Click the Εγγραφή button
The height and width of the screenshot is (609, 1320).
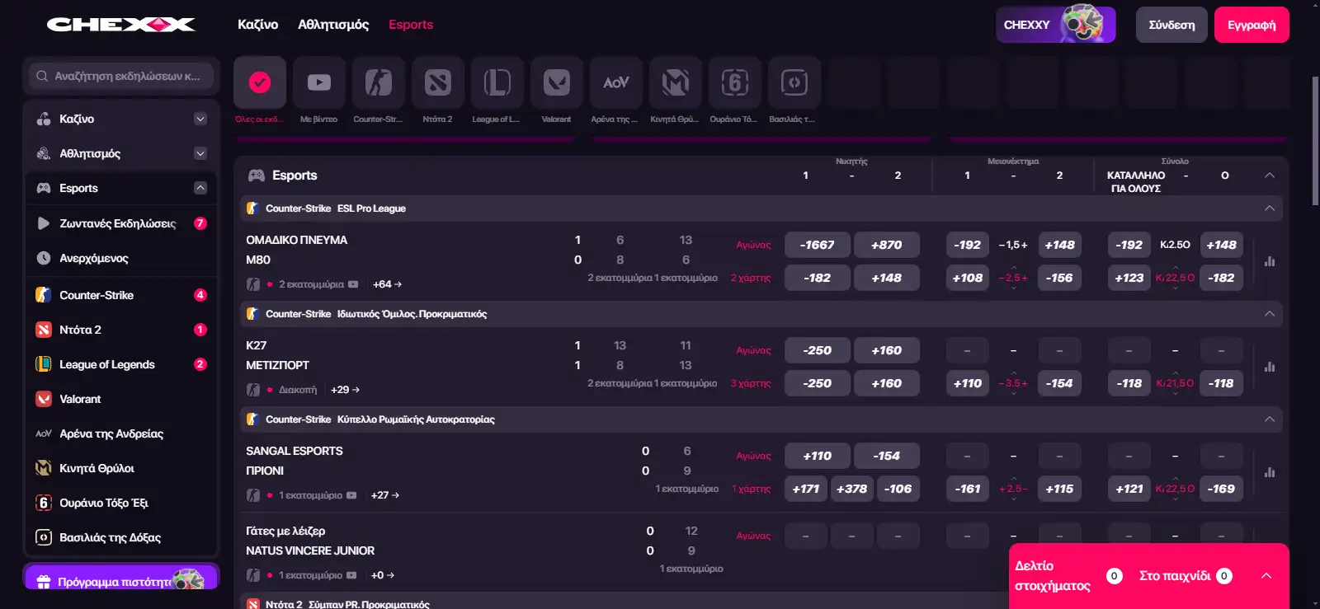click(x=1252, y=25)
